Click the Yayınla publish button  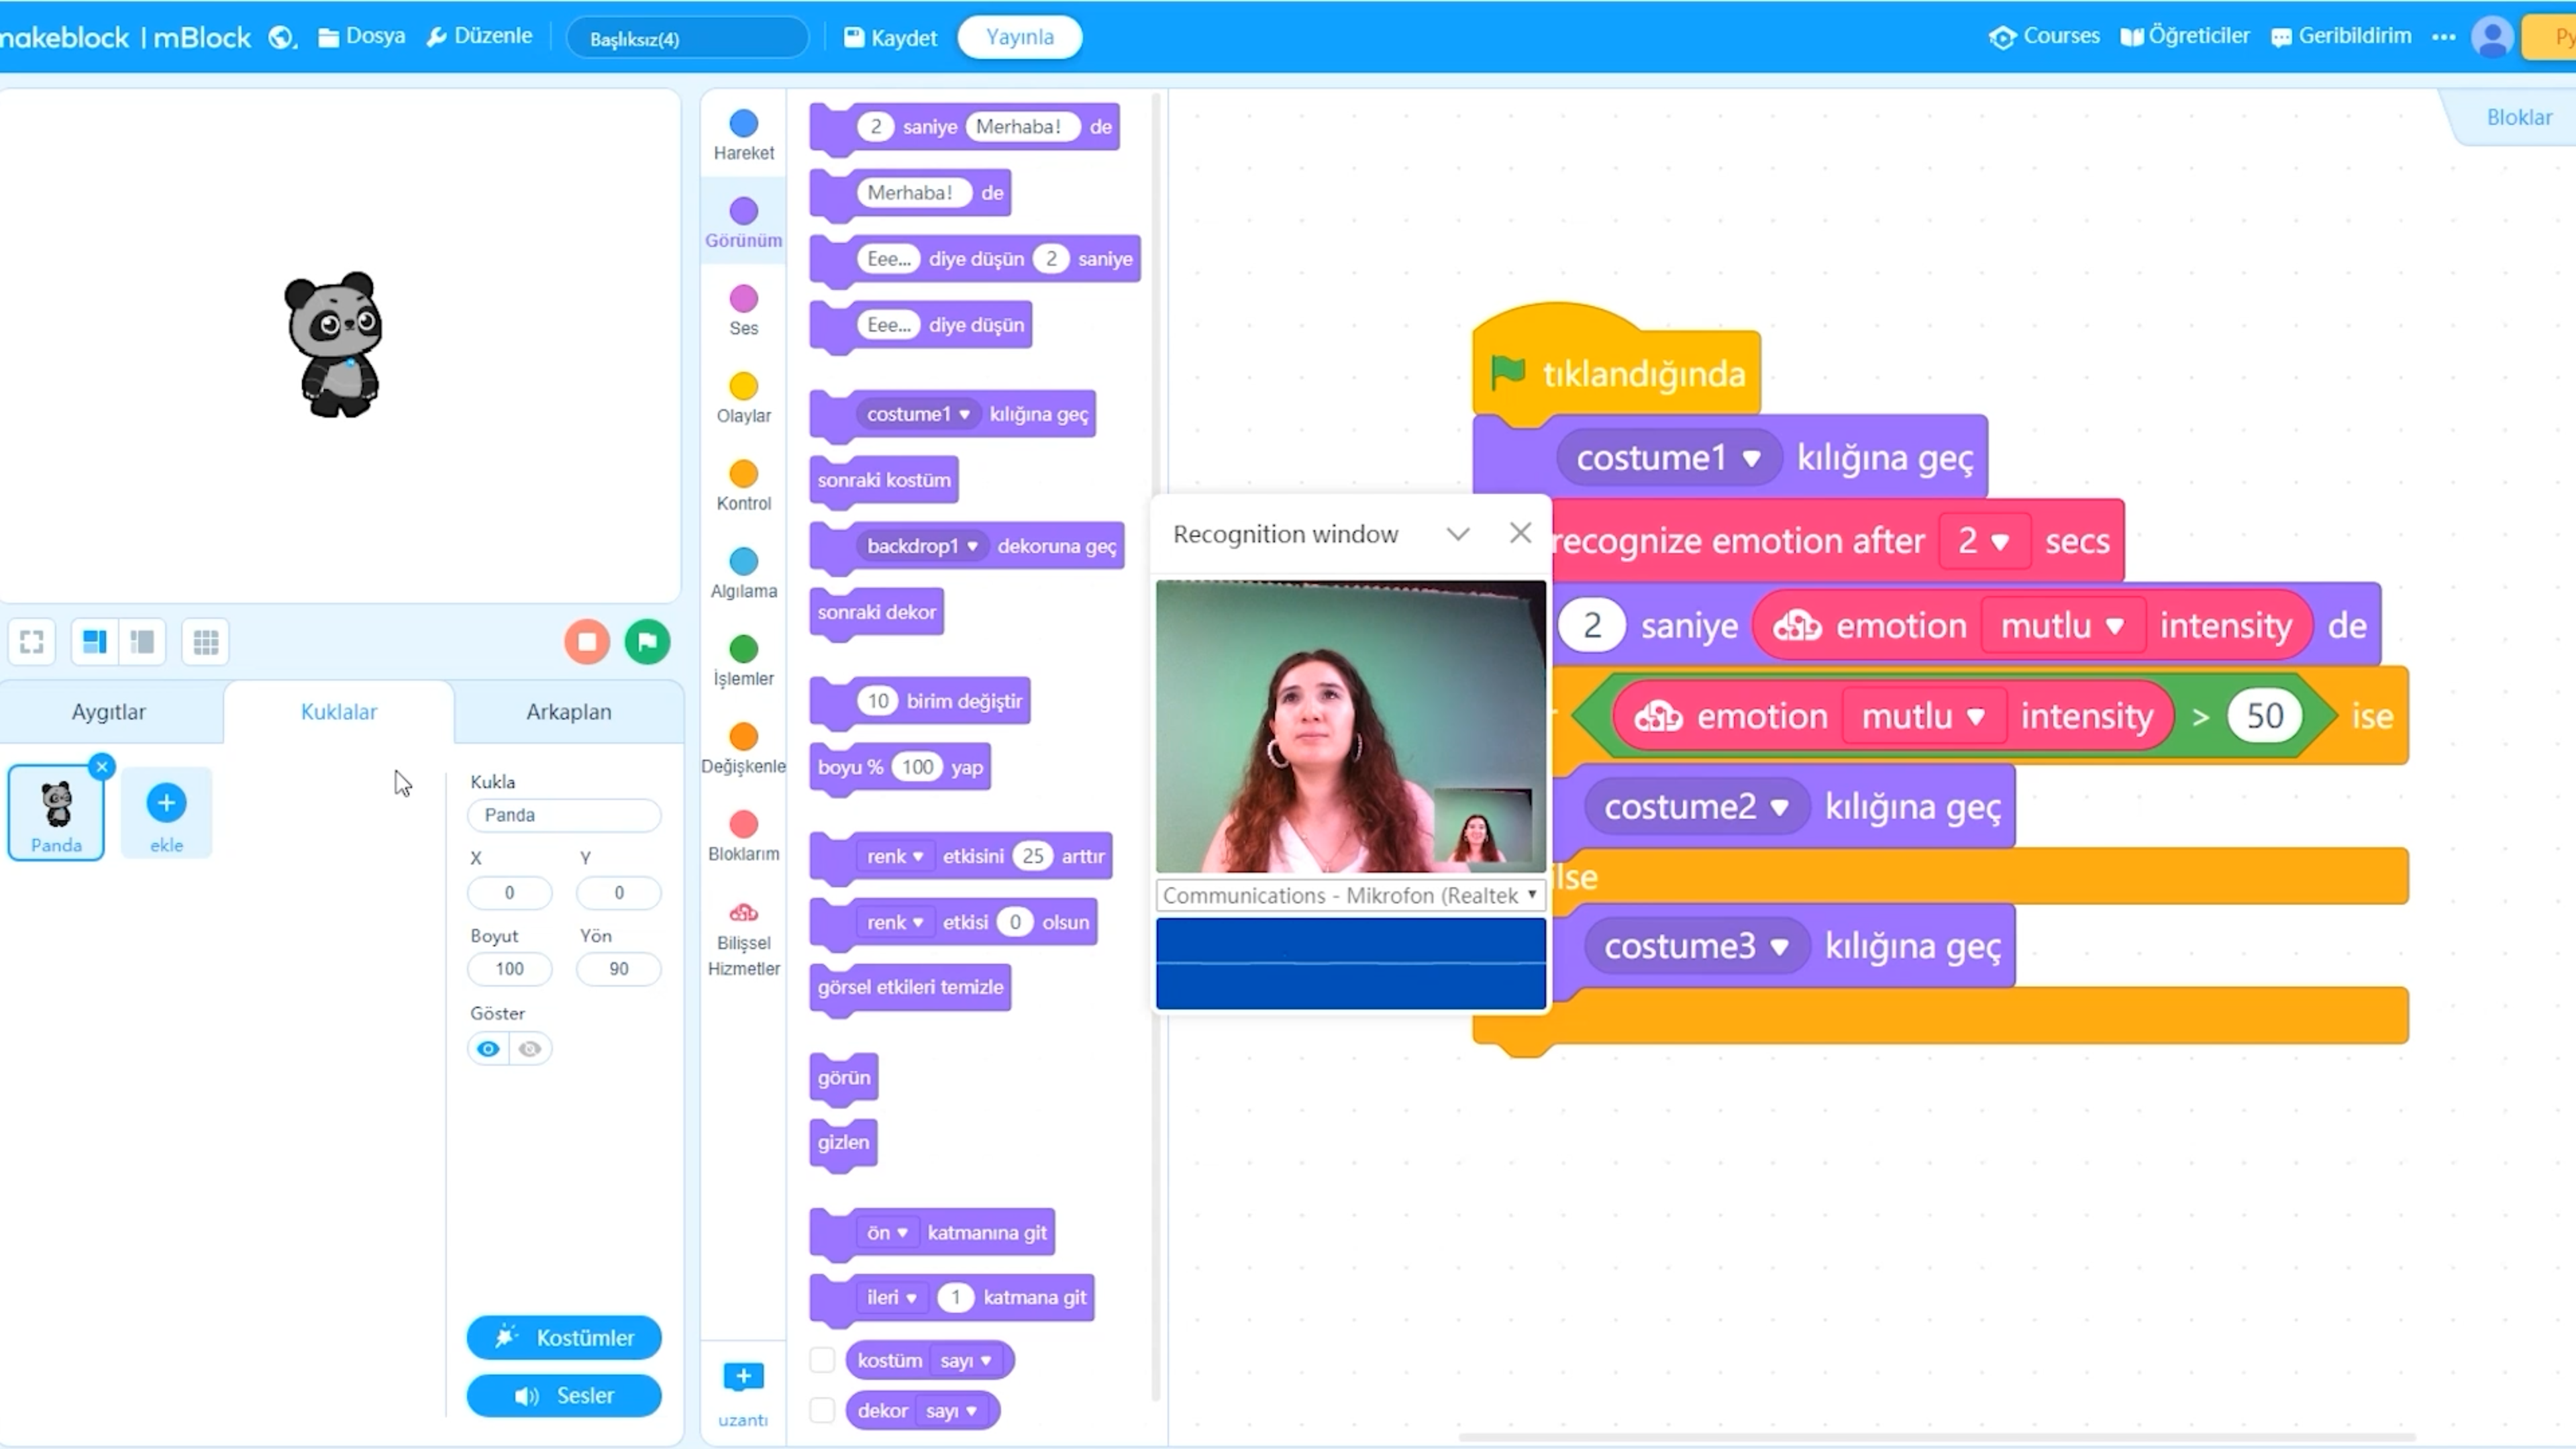click(1019, 37)
